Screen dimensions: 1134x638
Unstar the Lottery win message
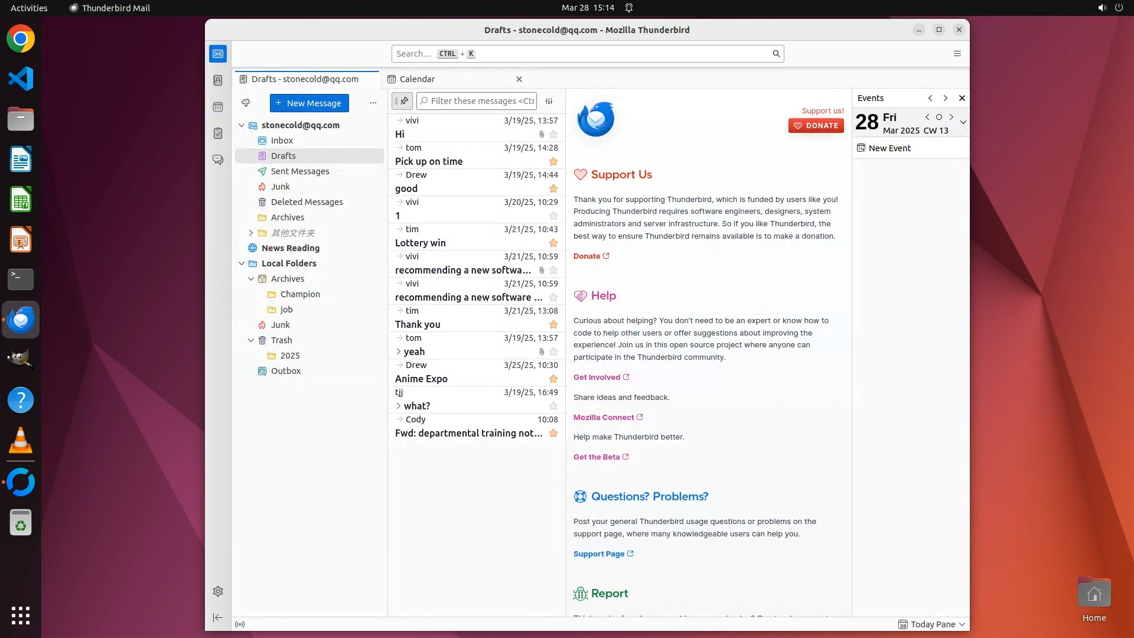pyautogui.click(x=553, y=243)
